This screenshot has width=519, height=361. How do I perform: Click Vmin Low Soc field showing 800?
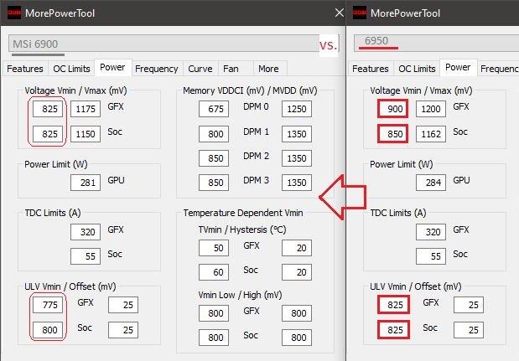(214, 338)
